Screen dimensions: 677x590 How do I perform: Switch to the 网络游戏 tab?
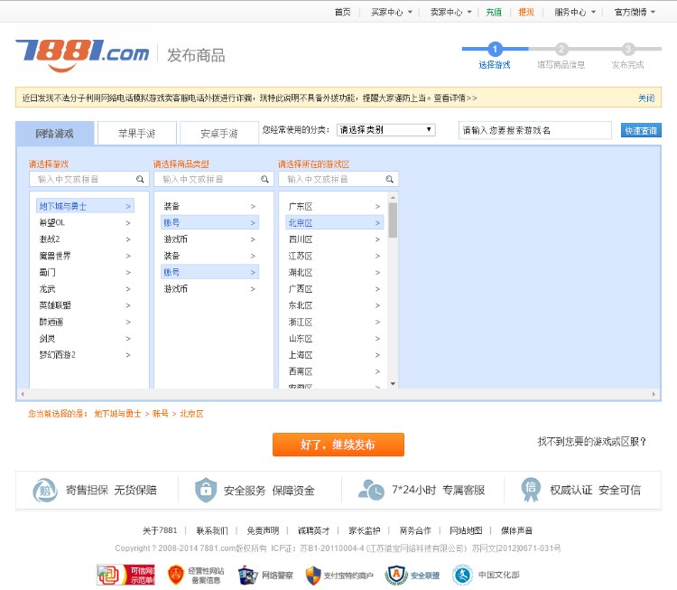click(55, 134)
